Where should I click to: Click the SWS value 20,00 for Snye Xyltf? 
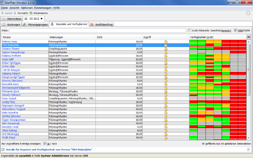coord(139,59)
